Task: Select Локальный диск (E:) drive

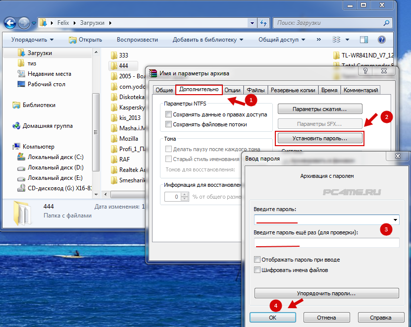Action: [x=50, y=178]
